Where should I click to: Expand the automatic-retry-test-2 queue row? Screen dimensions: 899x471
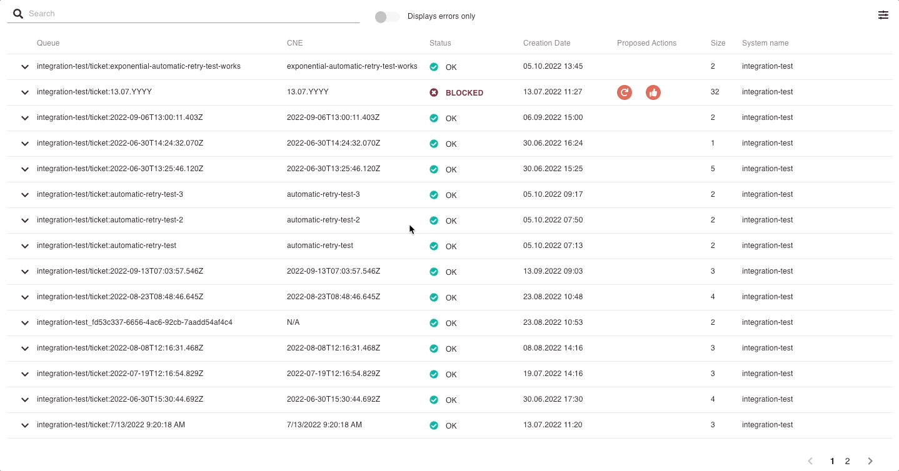click(x=24, y=220)
